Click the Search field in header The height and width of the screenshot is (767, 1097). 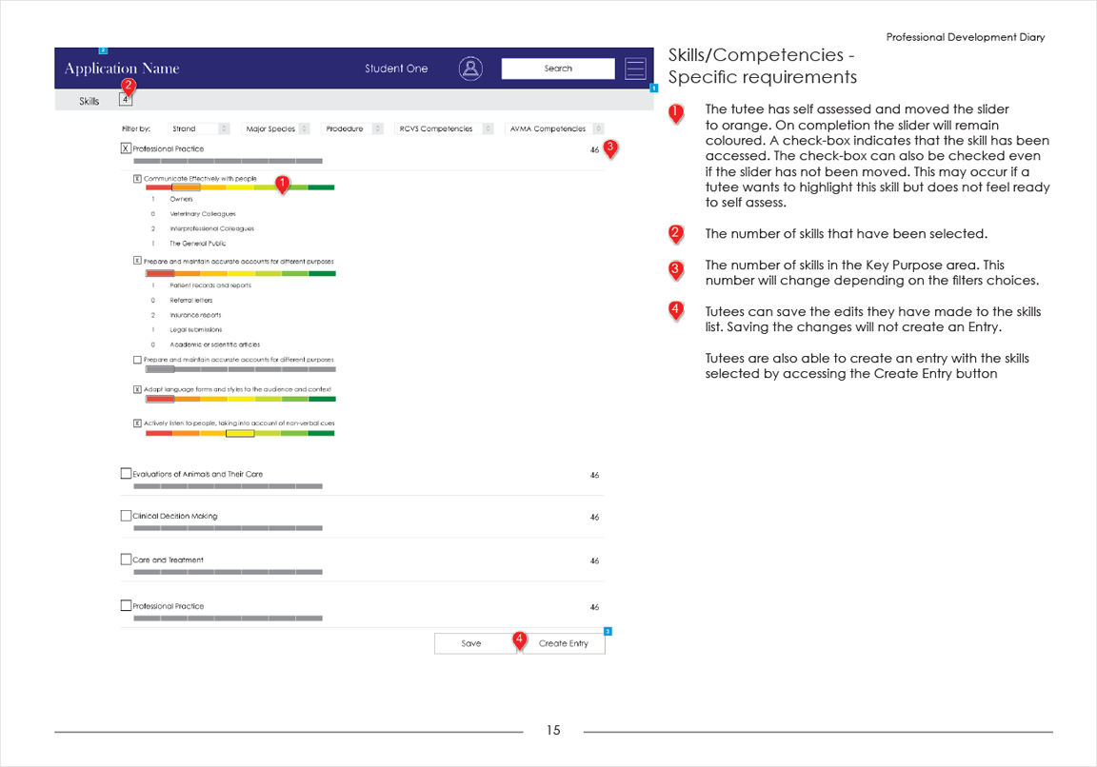(x=558, y=69)
